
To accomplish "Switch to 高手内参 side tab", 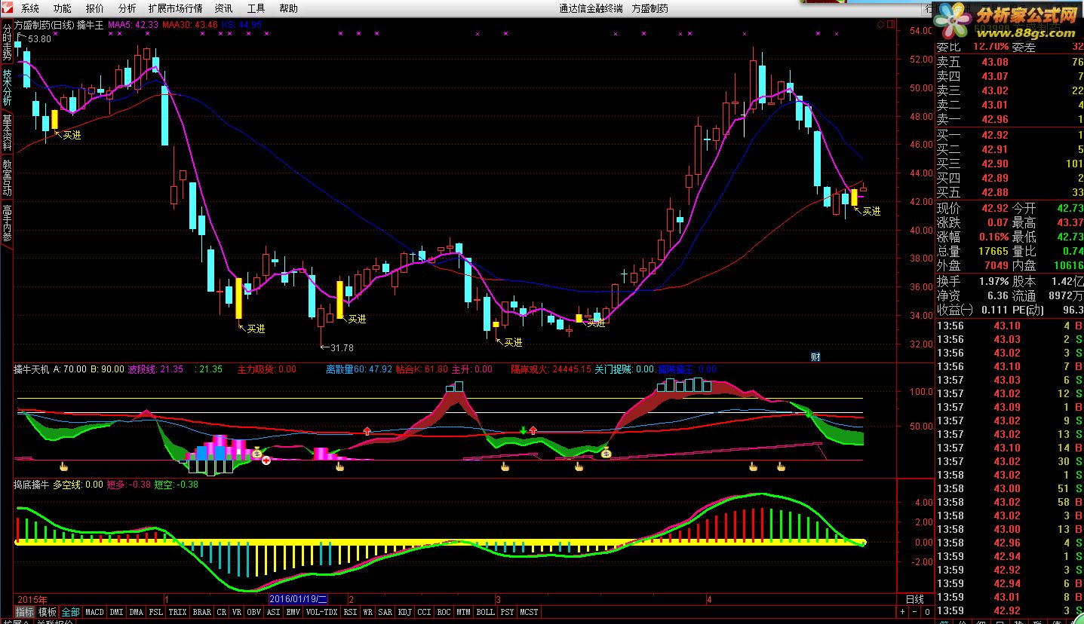I will pos(7,222).
